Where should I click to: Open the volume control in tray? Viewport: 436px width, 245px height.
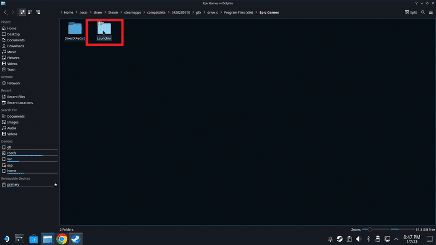coord(359,239)
